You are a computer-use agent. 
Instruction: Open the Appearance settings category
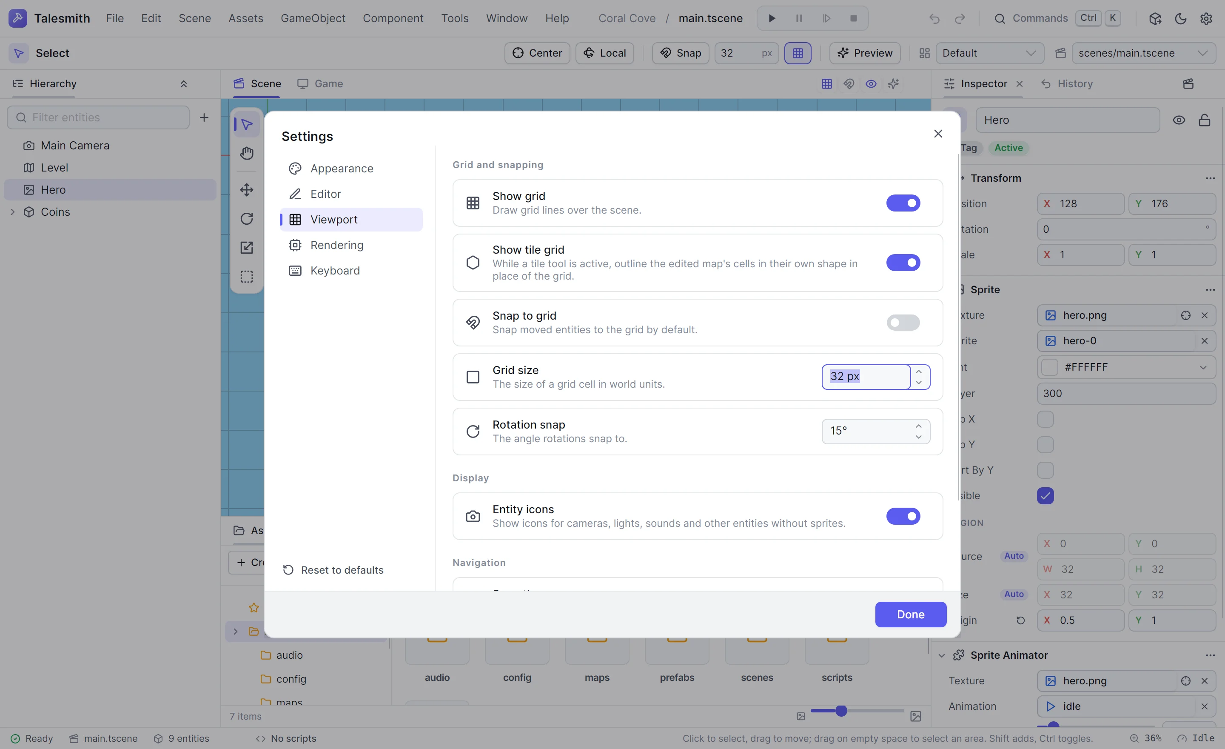click(351, 169)
